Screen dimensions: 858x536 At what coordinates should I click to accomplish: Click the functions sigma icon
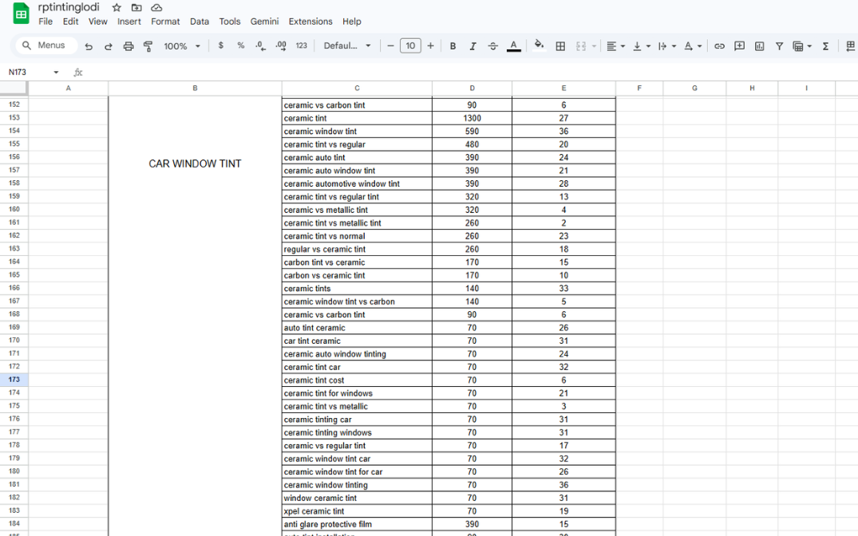pos(825,46)
